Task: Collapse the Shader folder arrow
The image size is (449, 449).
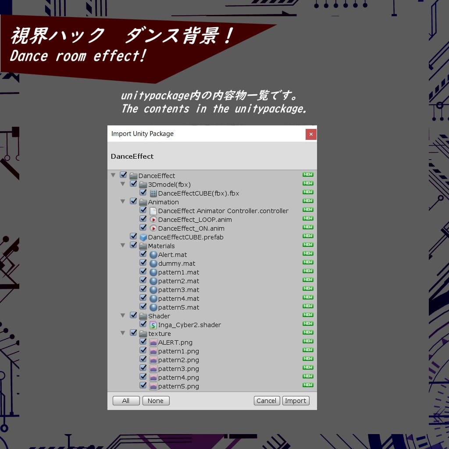Action: 123,316
